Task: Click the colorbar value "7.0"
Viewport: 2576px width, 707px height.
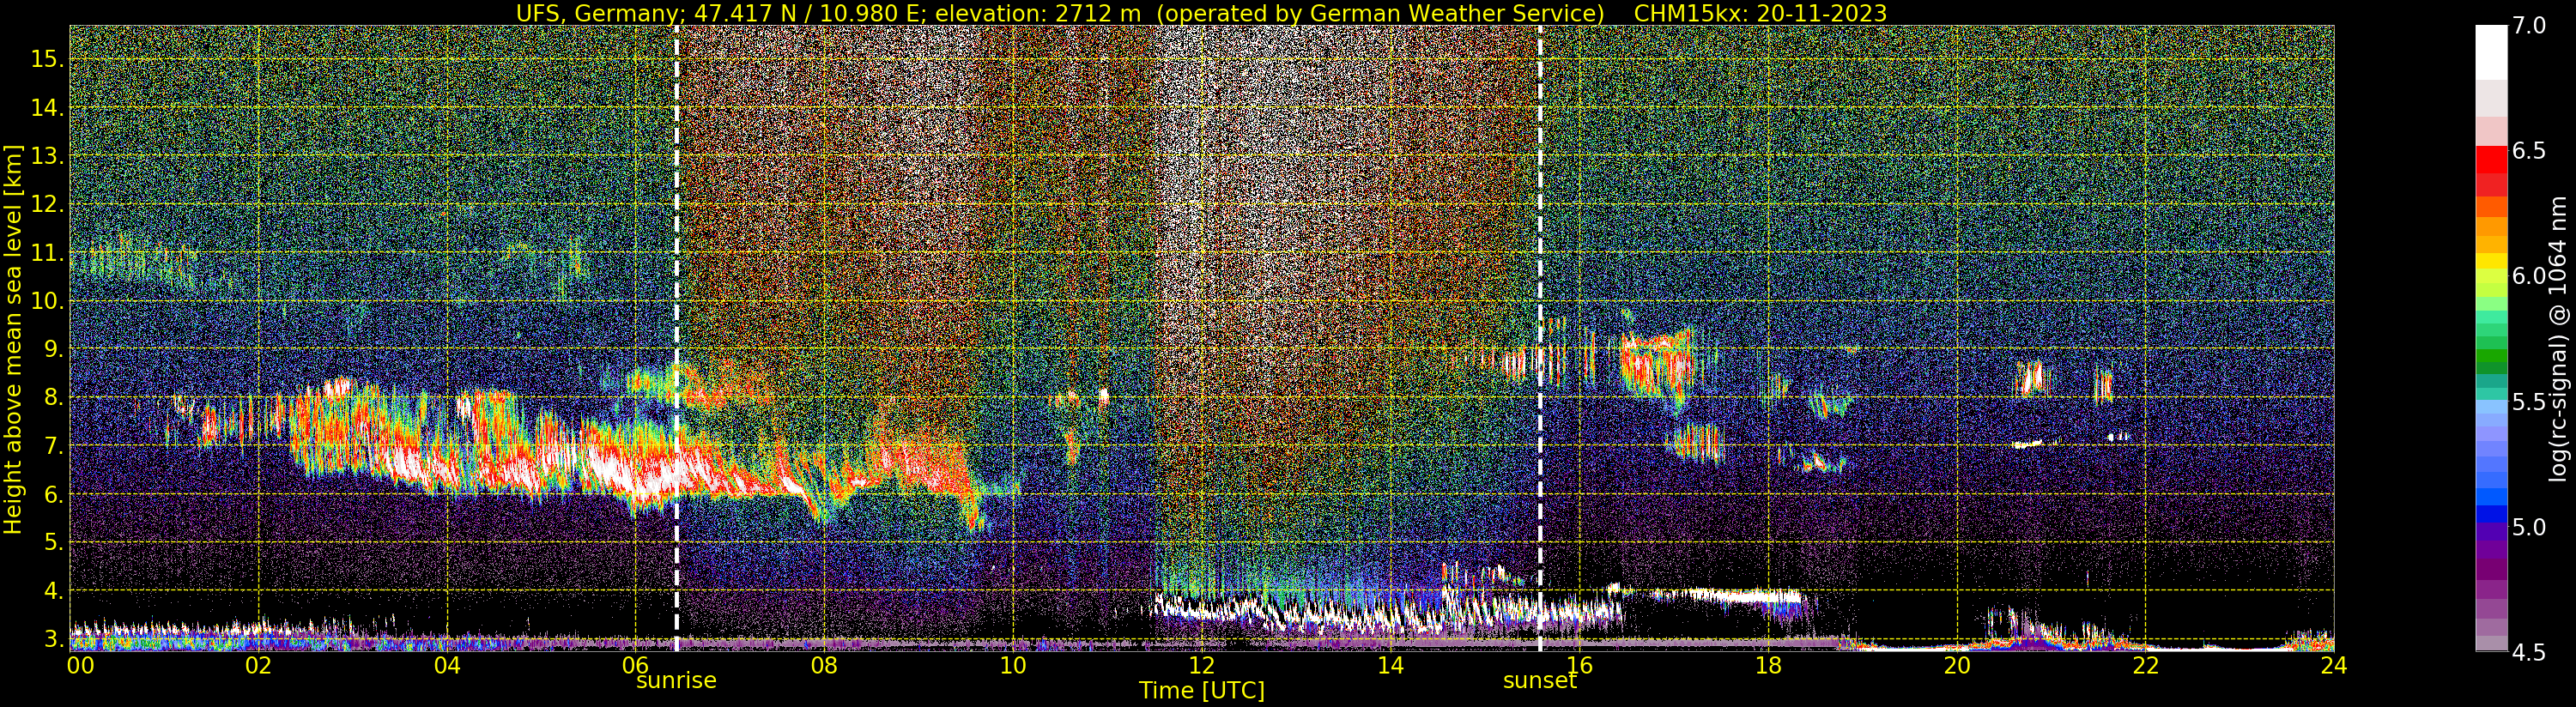Action: (x=2528, y=26)
